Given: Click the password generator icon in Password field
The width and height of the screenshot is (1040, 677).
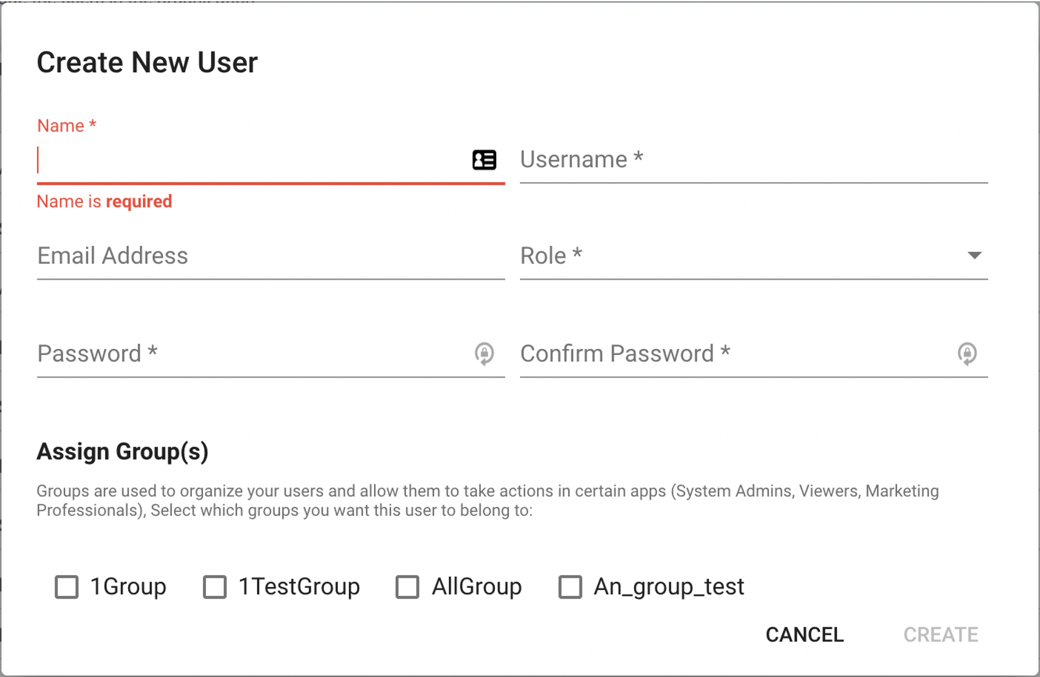Looking at the screenshot, I should pos(484,354).
